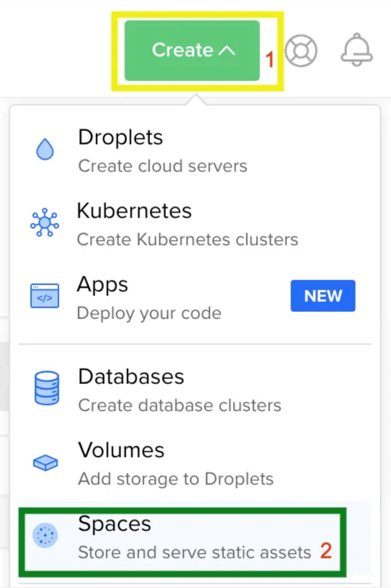Click the Volumes storage block icon
391x588 pixels.
[45, 463]
